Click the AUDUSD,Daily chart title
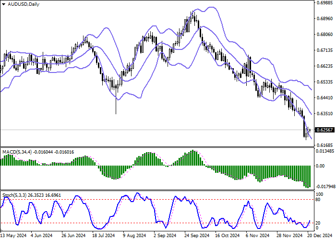This screenshot has width=336, height=240. [x=24, y=4]
